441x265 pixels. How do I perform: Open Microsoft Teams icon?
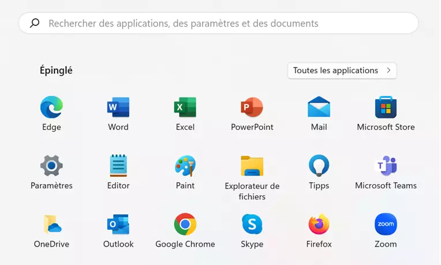point(386,166)
